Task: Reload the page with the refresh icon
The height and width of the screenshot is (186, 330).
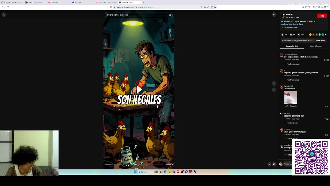Action: tap(8, 7)
